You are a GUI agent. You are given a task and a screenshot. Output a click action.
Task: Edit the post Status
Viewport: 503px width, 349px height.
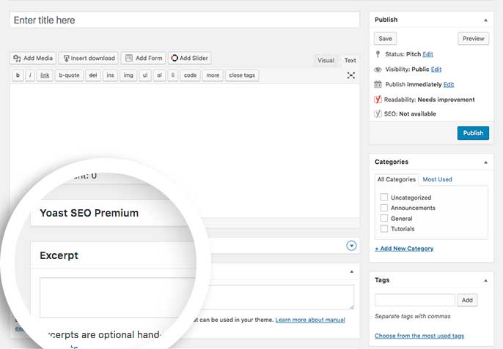[x=427, y=54]
